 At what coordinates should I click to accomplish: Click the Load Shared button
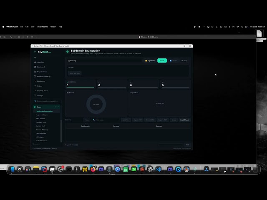click(184, 120)
